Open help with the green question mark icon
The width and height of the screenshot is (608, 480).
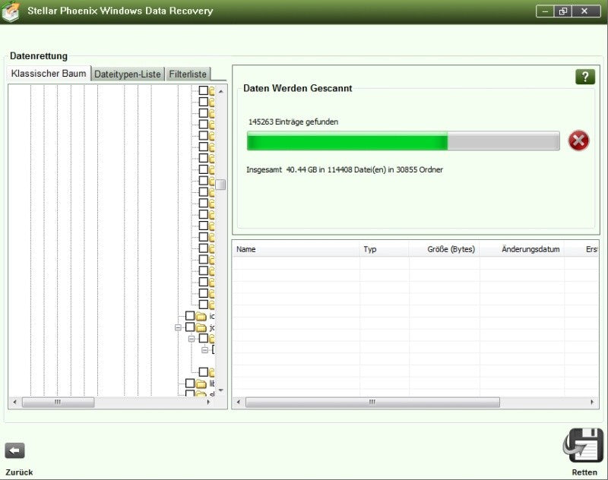click(584, 77)
